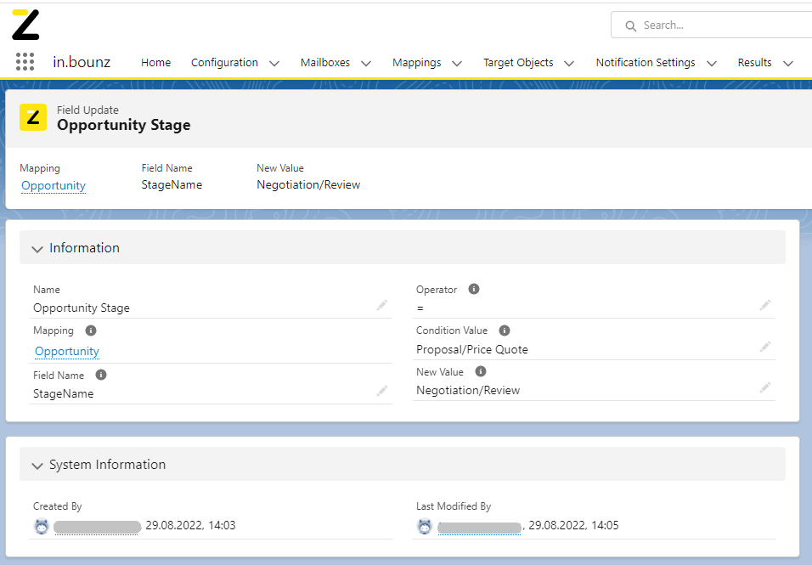Click the modified date 29.08.2022, 14:05

pyautogui.click(x=574, y=526)
